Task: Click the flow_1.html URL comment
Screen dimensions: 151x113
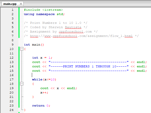Action: click(81, 36)
